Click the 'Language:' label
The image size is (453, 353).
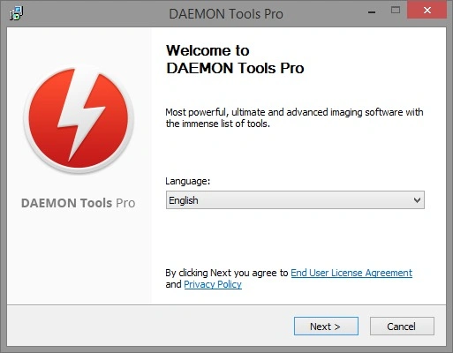tap(188, 181)
